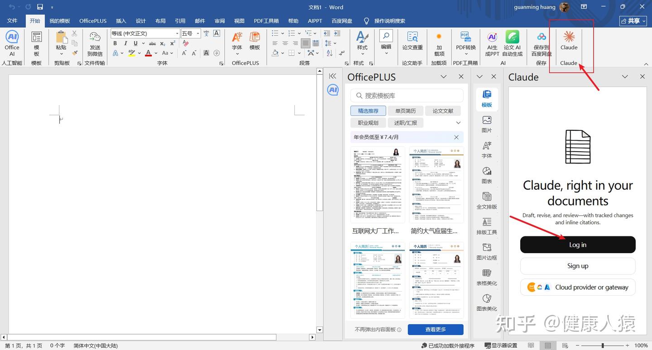Toggle italic formatting
Screen dimensions: 652x350
125,43
